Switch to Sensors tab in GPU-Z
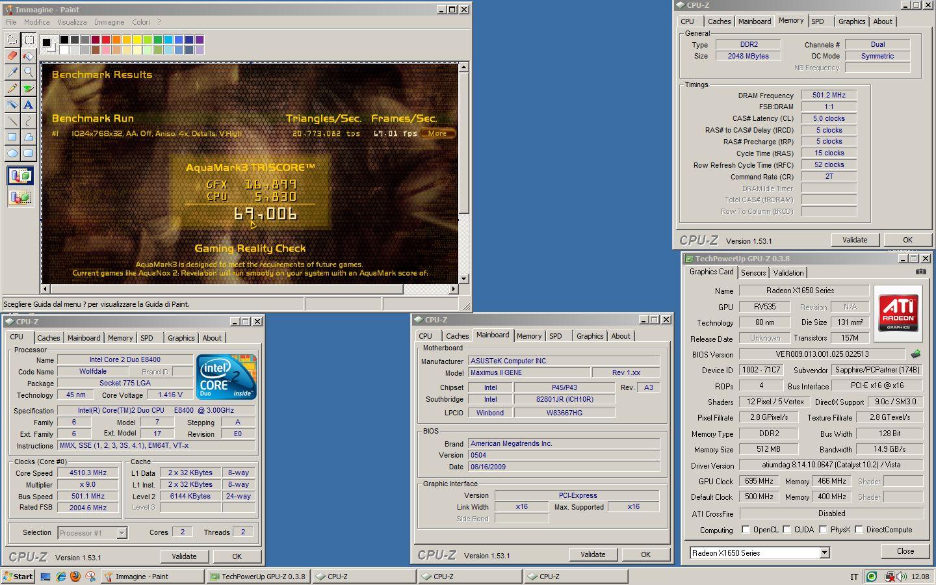The image size is (936, 585). (753, 273)
